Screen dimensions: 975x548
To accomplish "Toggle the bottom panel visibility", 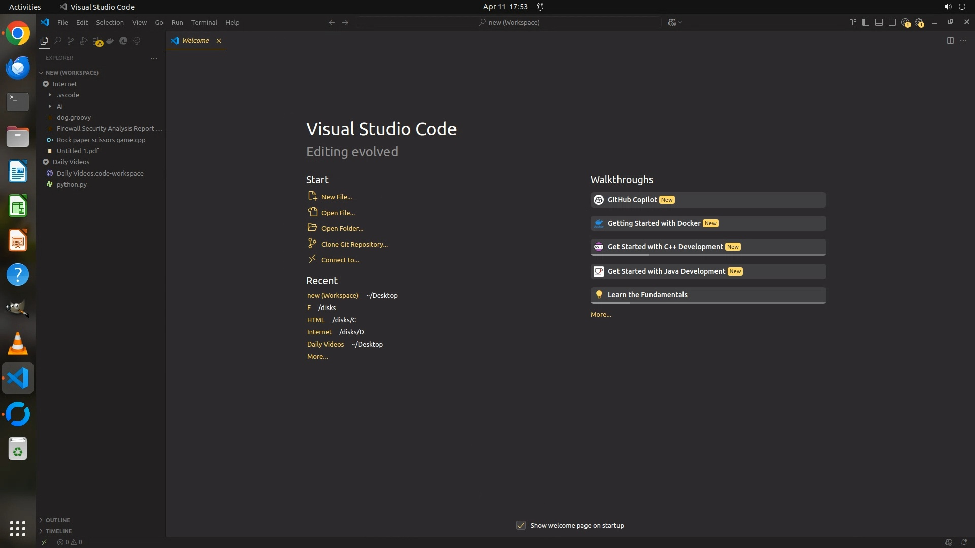I will click(879, 22).
